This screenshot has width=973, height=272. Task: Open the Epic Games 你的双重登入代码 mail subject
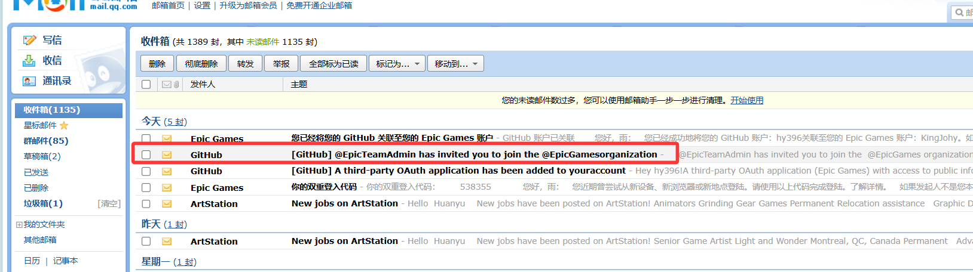pyautogui.click(x=324, y=187)
